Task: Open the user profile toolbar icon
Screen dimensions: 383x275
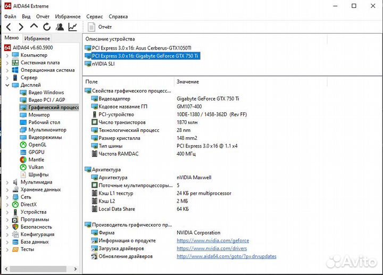Action: tap(60, 27)
